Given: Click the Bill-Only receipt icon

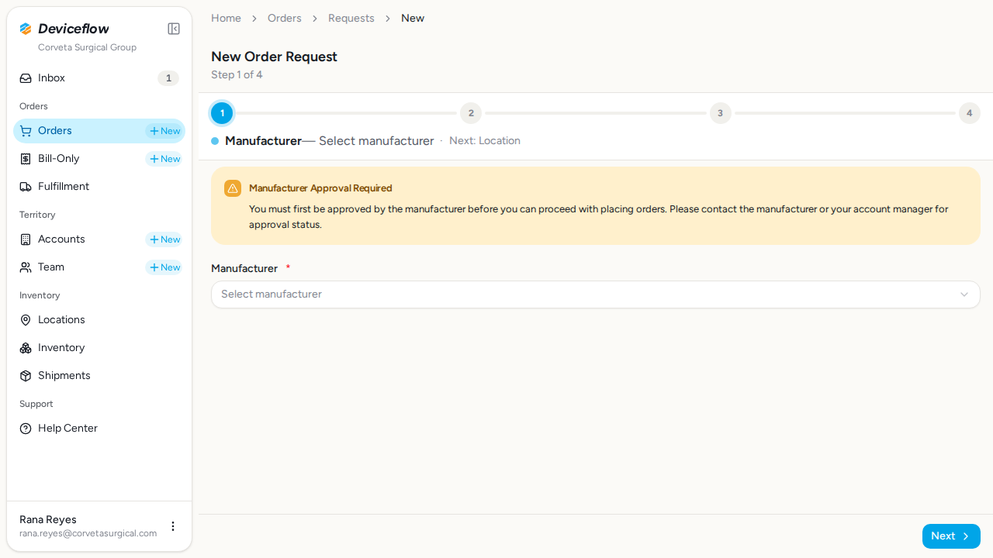Looking at the screenshot, I should (x=26, y=159).
